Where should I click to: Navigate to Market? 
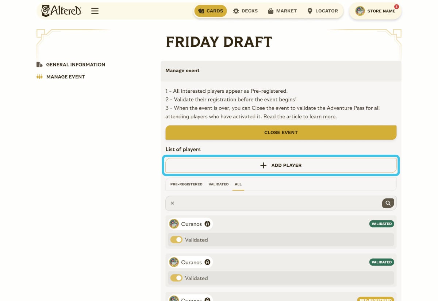point(282,11)
